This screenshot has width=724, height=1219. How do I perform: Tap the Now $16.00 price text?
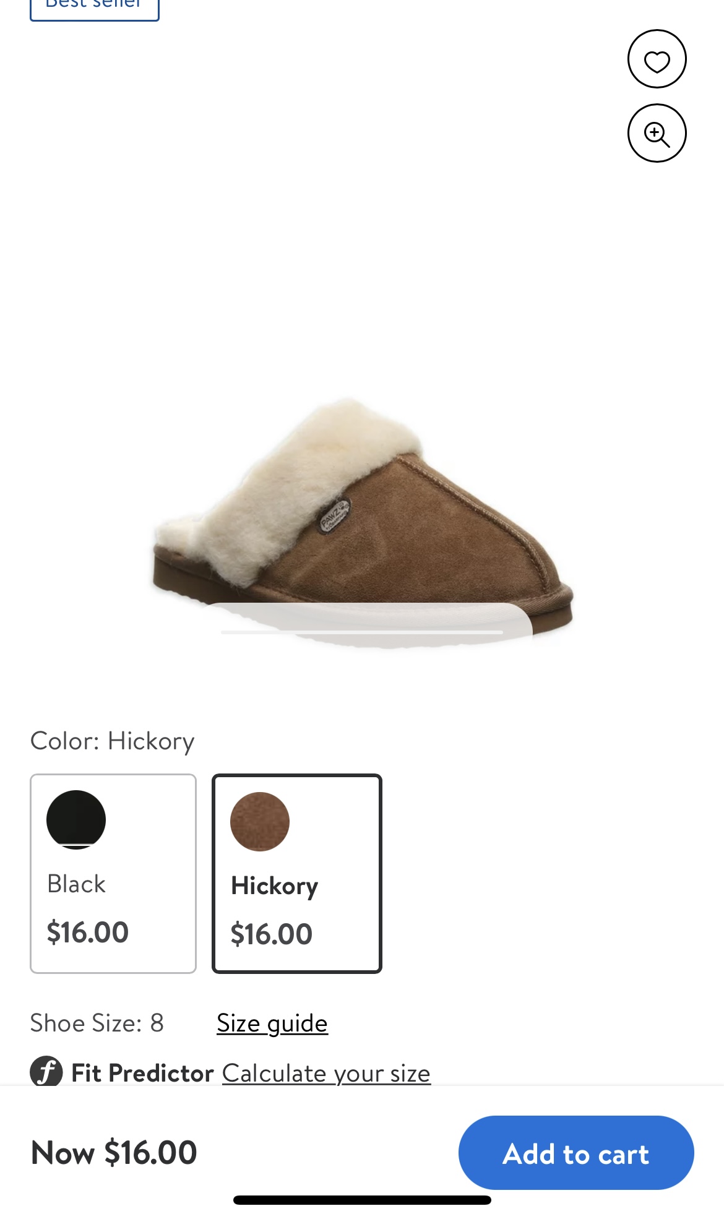point(114,1153)
